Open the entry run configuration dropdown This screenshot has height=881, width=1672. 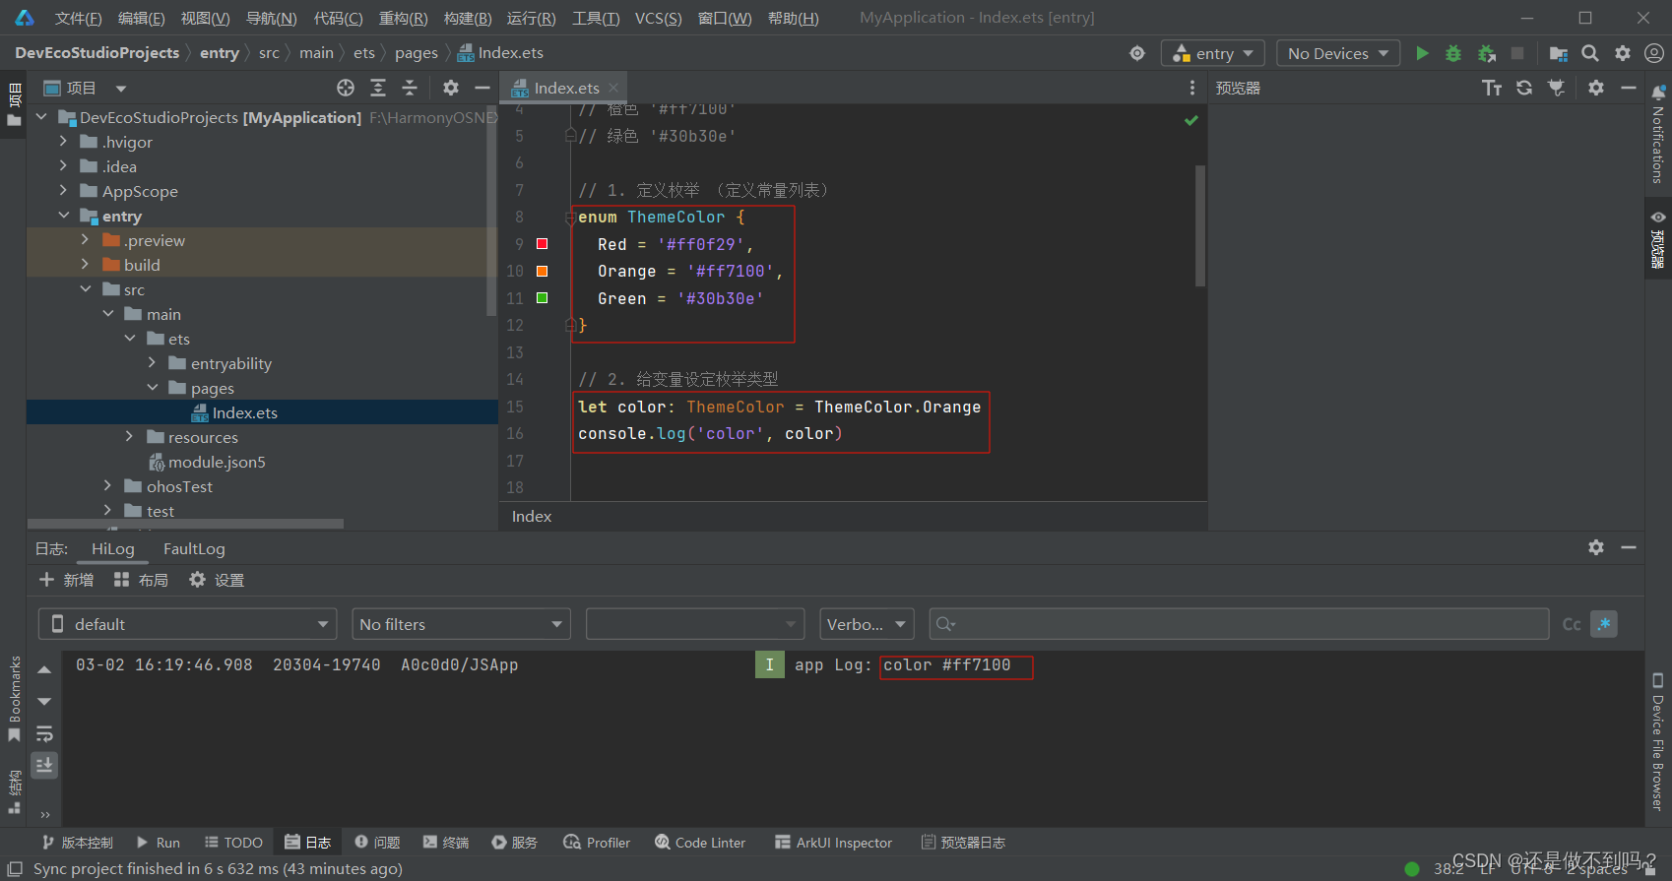tap(1212, 53)
